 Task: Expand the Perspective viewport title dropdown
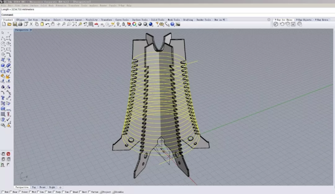31,30
